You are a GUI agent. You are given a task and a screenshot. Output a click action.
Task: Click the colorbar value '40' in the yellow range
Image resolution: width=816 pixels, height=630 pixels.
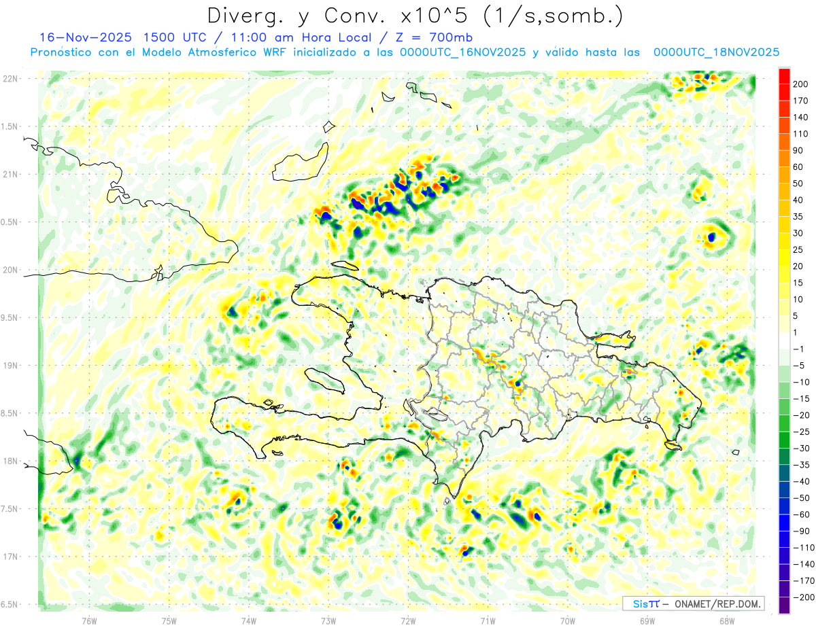point(798,200)
